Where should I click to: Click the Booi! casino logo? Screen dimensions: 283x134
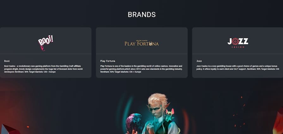[x=46, y=43]
